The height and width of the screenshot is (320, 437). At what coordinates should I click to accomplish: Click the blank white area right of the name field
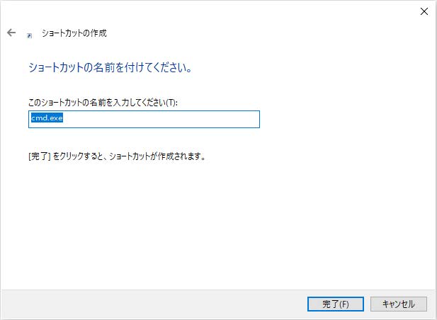point(346,119)
